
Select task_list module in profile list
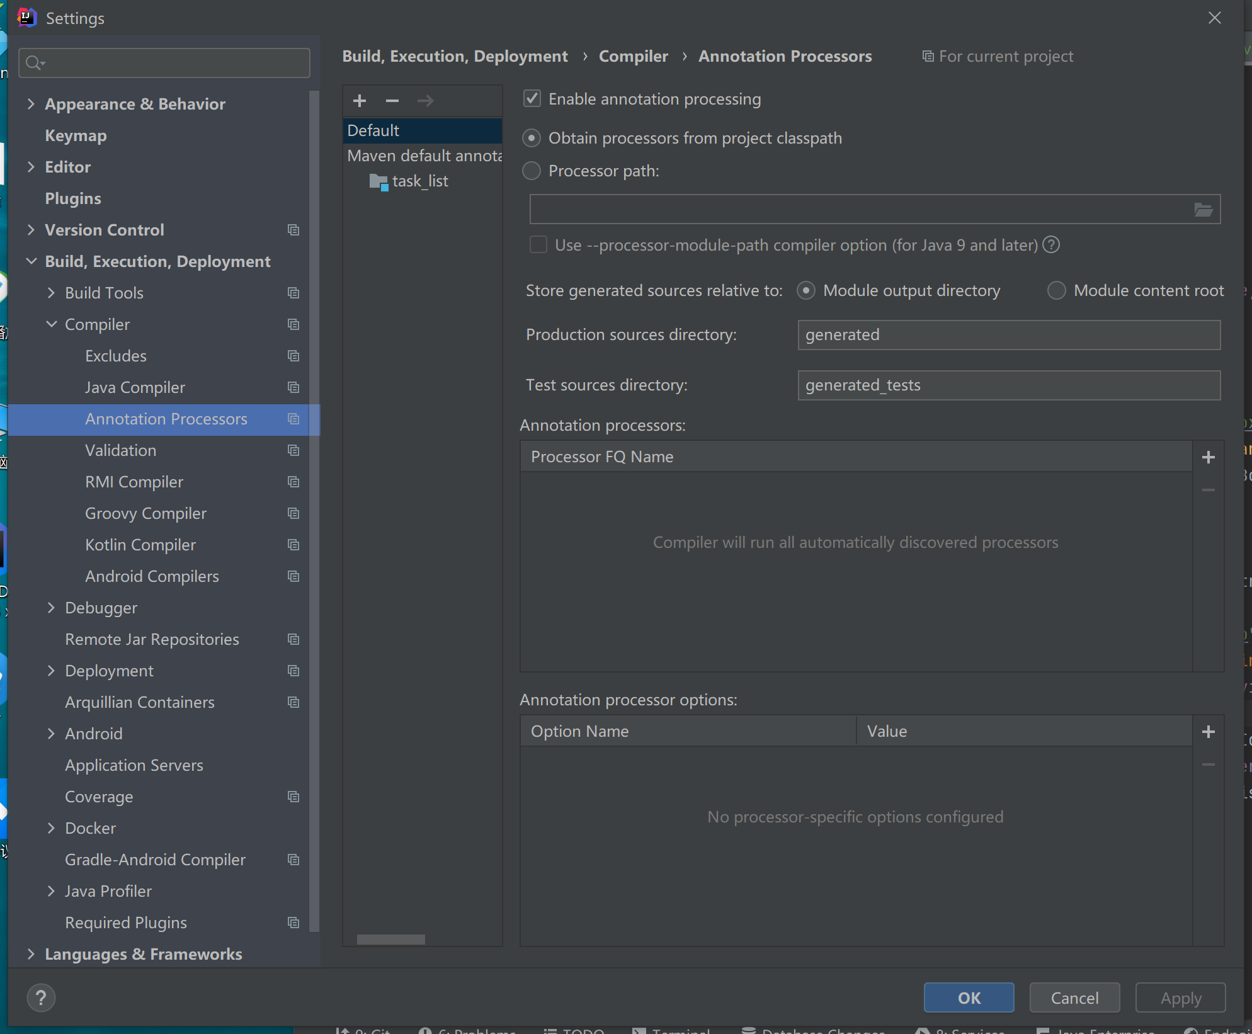[420, 181]
